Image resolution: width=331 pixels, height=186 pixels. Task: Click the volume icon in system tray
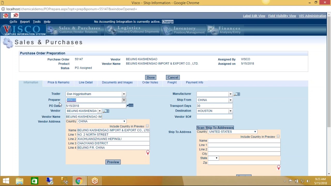pyautogui.click(x=308, y=181)
